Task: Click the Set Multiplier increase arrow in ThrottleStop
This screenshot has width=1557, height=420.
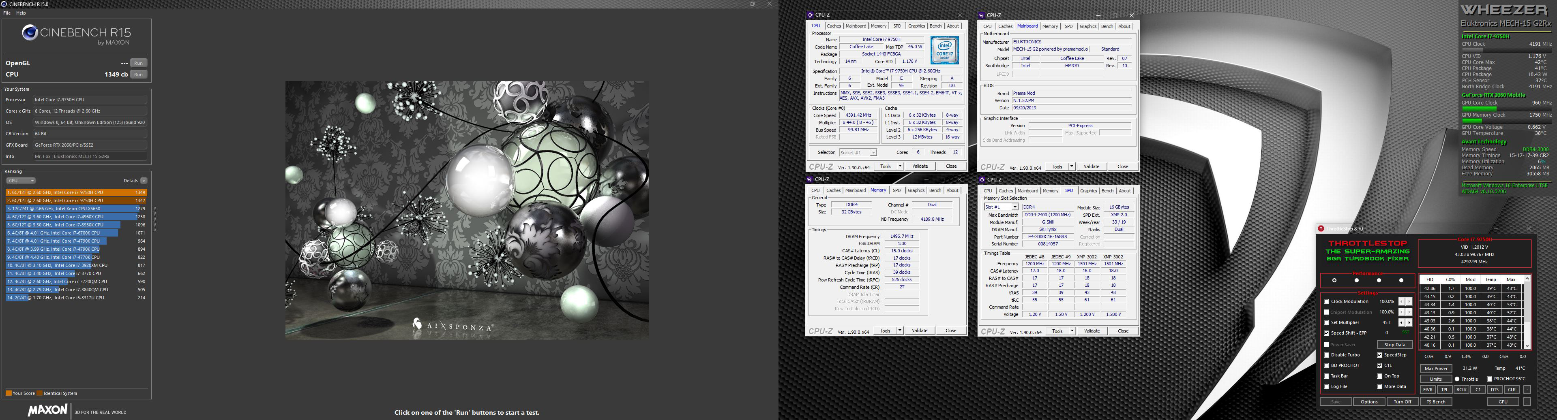Action: click(1409, 323)
